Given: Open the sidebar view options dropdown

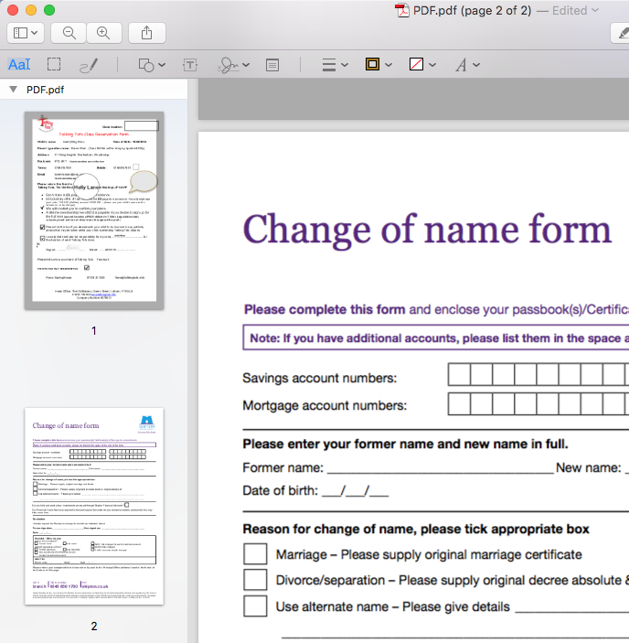Looking at the screenshot, I should tap(26, 33).
